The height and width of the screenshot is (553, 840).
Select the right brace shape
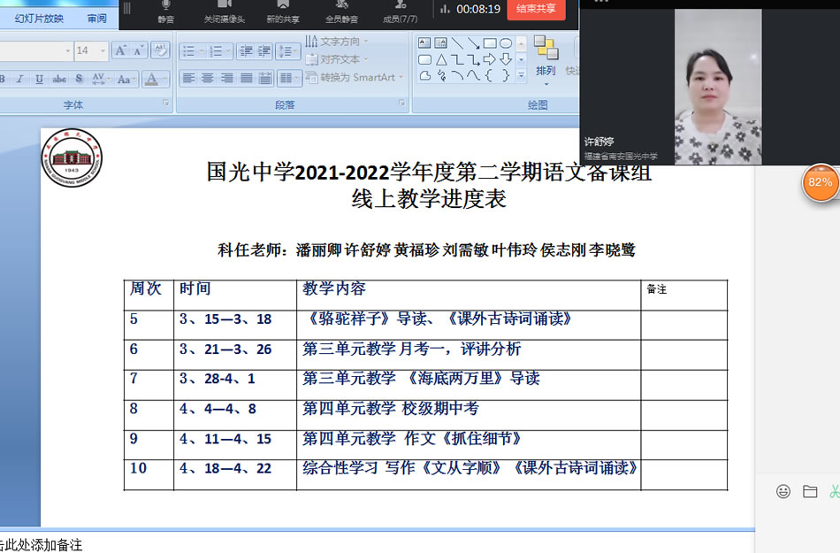506,75
